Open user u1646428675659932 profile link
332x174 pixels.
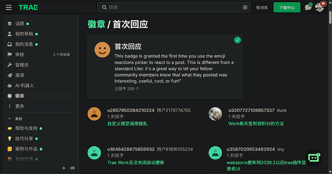pyautogui.click(x=131, y=149)
